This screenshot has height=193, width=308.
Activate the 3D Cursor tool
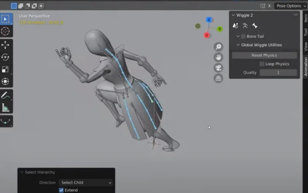click(6, 31)
